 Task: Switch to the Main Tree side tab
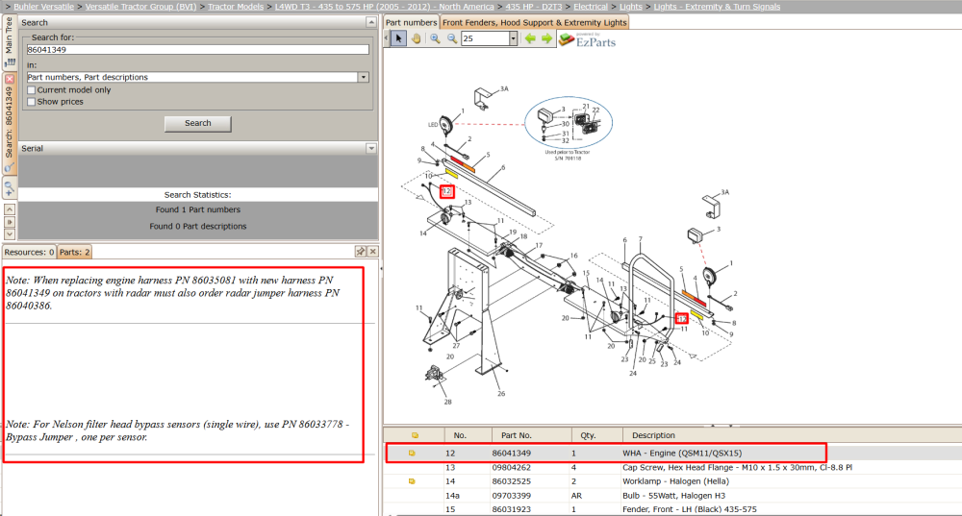[10, 40]
